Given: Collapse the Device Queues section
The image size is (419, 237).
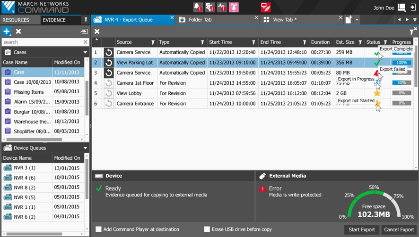Looking at the screenshot, I should (85, 148).
